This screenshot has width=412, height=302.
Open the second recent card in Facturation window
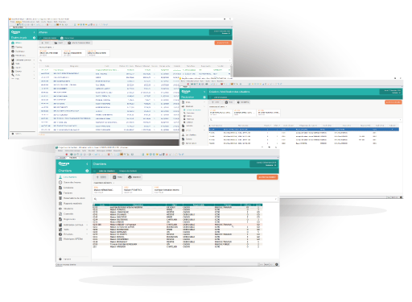click(x=245, y=113)
